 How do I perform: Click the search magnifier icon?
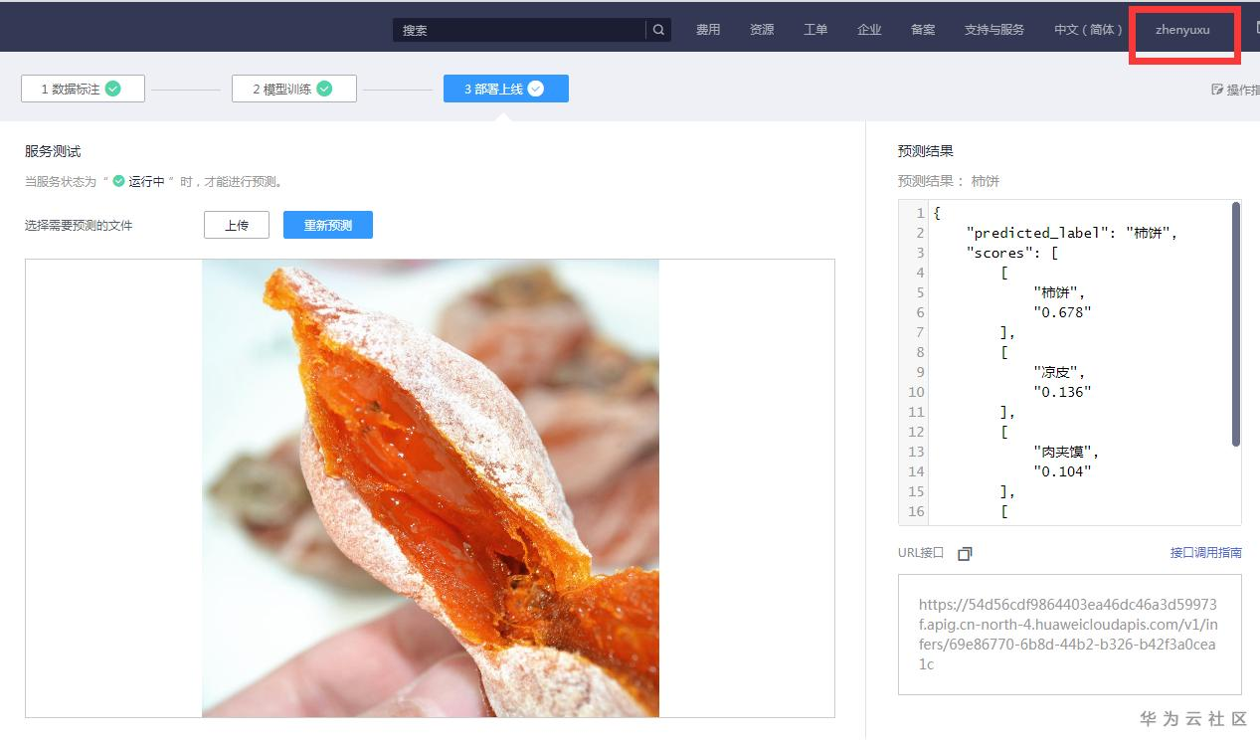(658, 30)
